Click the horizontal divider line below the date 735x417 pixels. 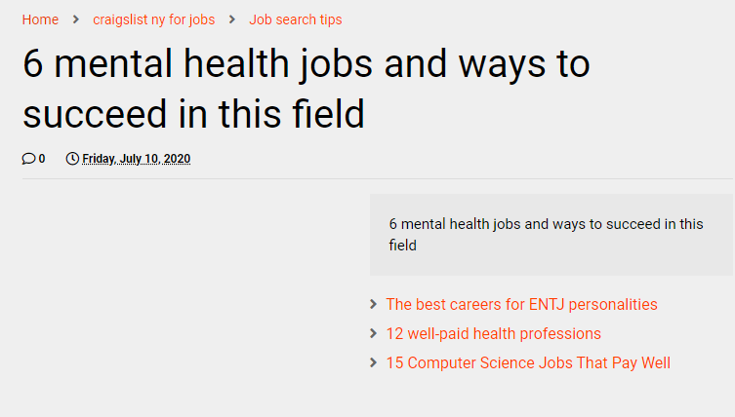pos(378,178)
